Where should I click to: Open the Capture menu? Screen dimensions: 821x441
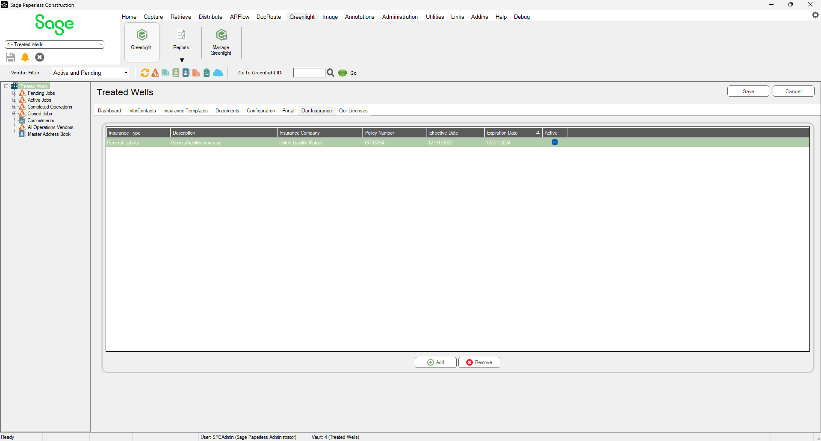pyautogui.click(x=153, y=17)
